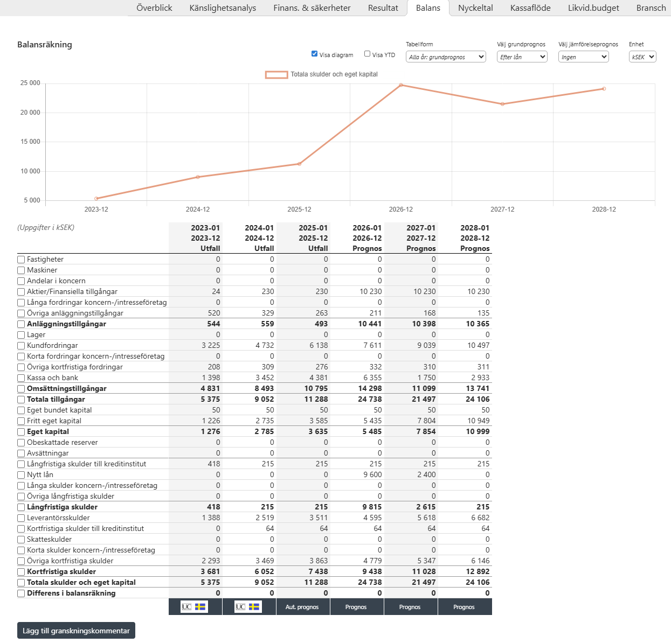Viewport: 671px width, 643px height.
Task: Tick the Nytt lån checkbox
Action: (21, 475)
